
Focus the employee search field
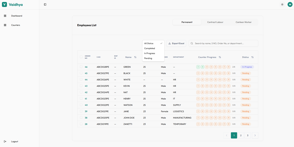223,43
